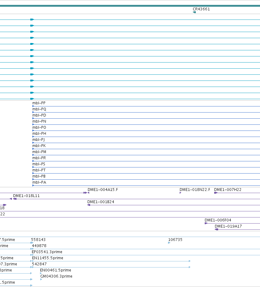Select the mbl-PD transcript label
This screenshot has height=287, width=260.
(x=39, y=115)
